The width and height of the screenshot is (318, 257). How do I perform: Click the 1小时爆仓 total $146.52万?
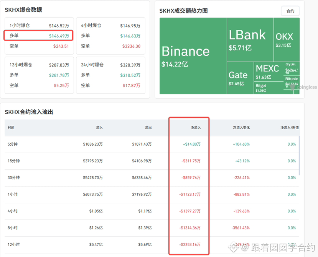(59, 26)
